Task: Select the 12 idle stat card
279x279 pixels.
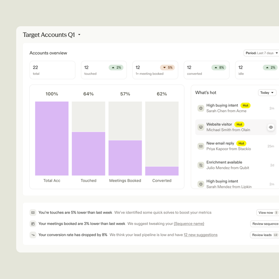Action: pyautogui.click(x=257, y=70)
